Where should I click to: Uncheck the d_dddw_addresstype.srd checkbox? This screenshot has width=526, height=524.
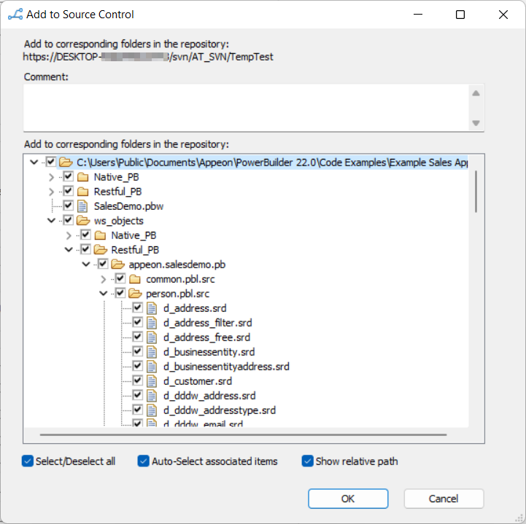pyautogui.click(x=138, y=410)
